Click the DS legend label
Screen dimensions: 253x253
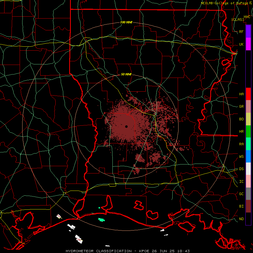click(241, 169)
